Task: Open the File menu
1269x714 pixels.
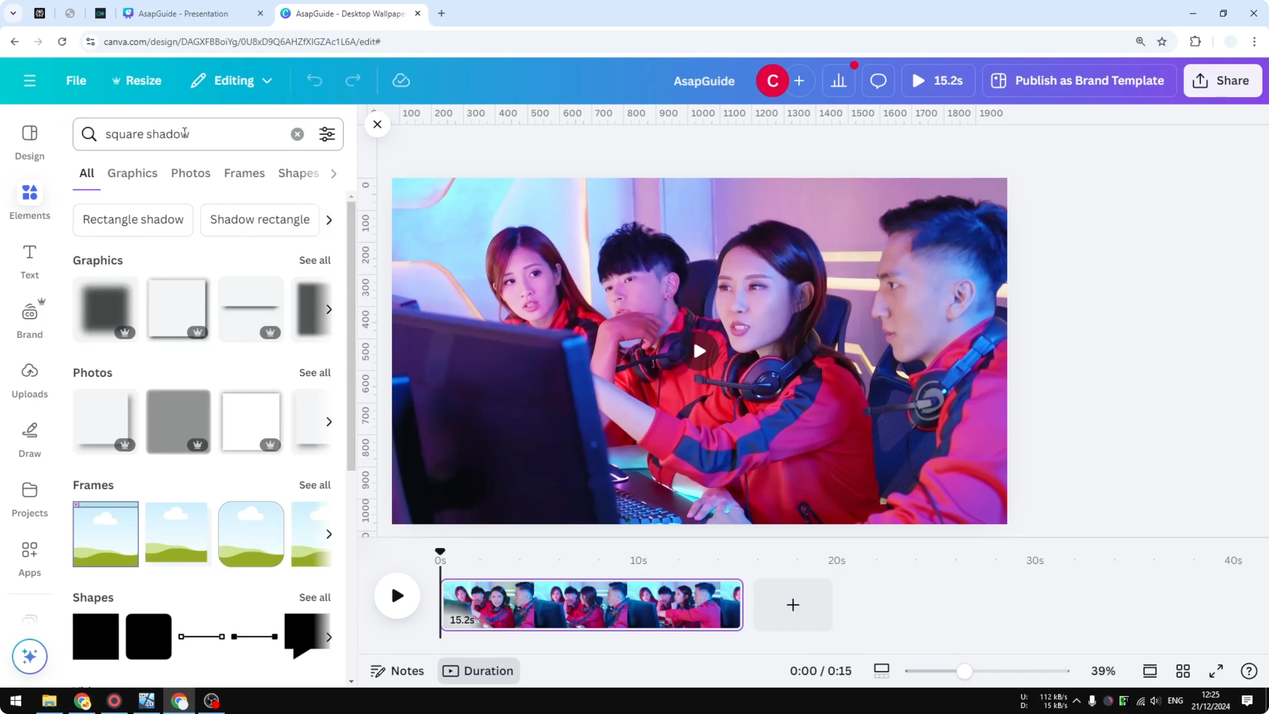Action: [x=76, y=80]
